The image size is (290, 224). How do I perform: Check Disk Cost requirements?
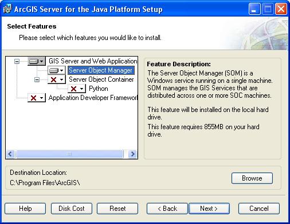pyautogui.click(x=72, y=209)
